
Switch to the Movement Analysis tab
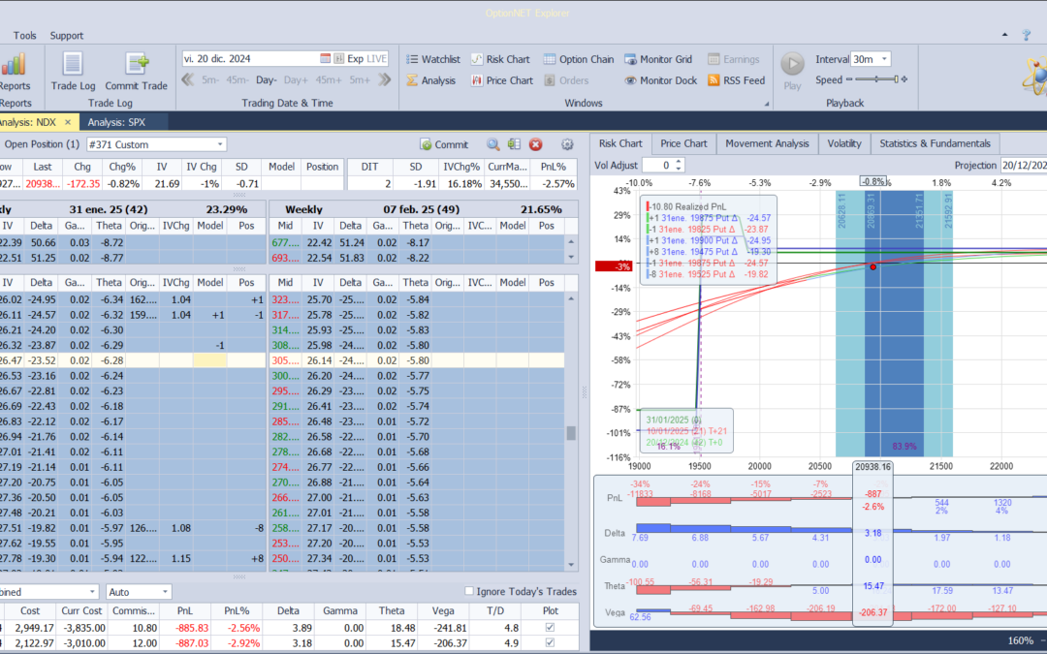[766, 143]
